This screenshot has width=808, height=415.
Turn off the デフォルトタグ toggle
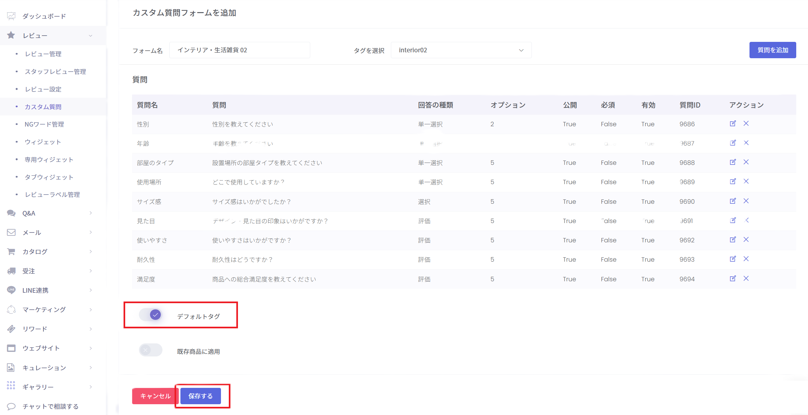(151, 315)
